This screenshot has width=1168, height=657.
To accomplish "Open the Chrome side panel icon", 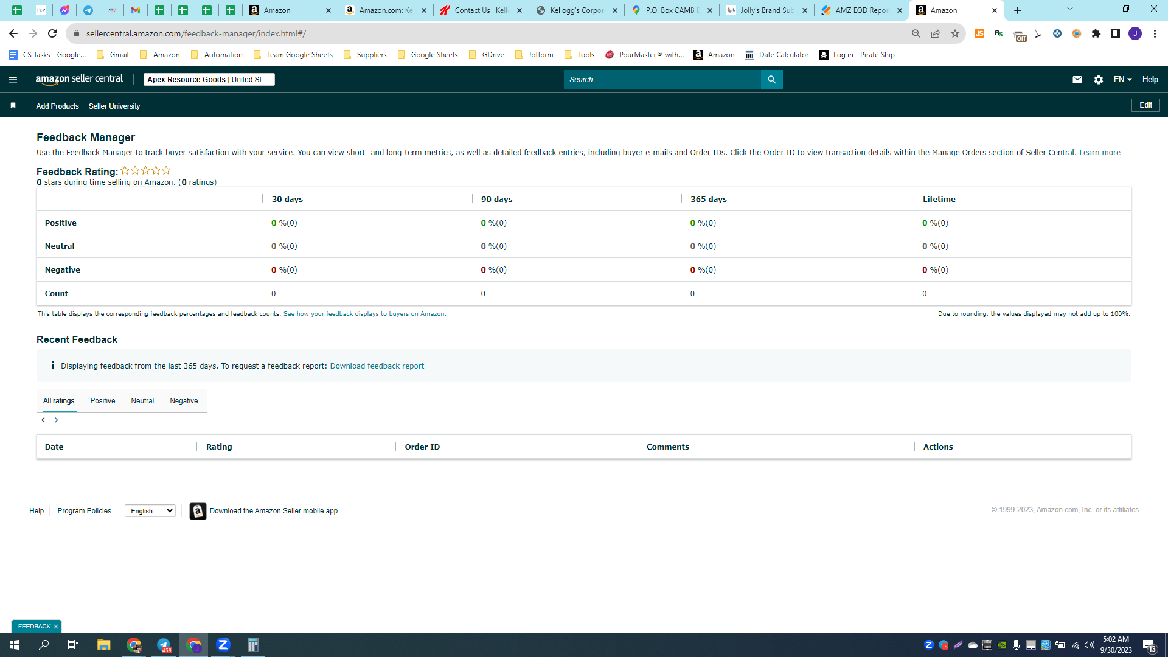I will 1116,33.
